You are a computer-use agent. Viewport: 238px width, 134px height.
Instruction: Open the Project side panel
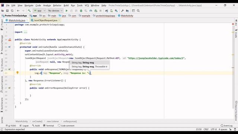click(x=2, y=25)
